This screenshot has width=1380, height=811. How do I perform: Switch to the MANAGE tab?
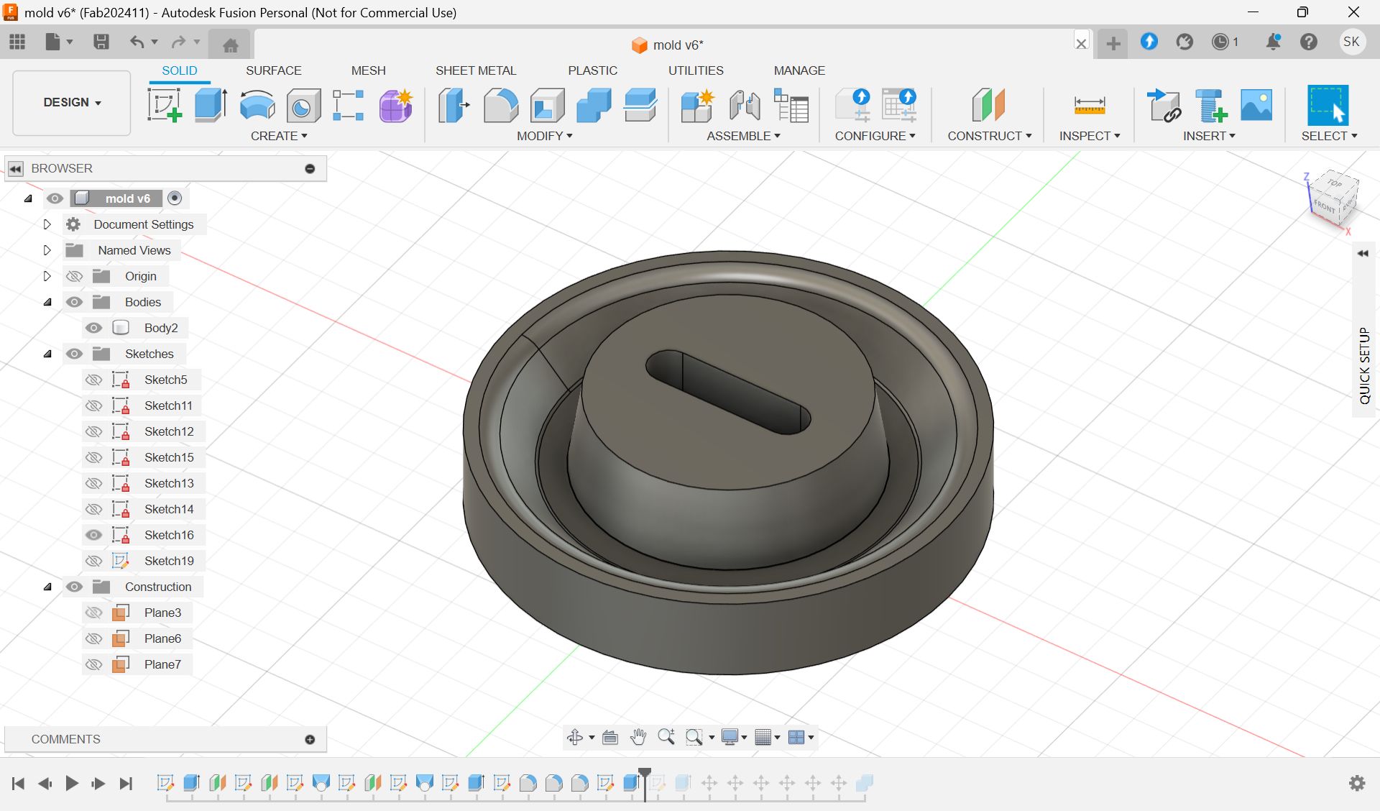pyautogui.click(x=799, y=70)
